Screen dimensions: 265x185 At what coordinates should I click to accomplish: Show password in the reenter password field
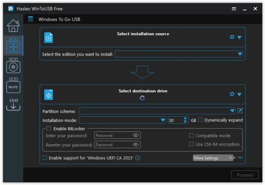coord(136,144)
